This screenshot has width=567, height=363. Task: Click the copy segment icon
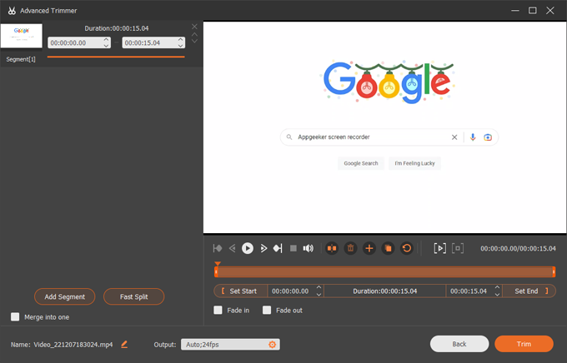(x=388, y=248)
